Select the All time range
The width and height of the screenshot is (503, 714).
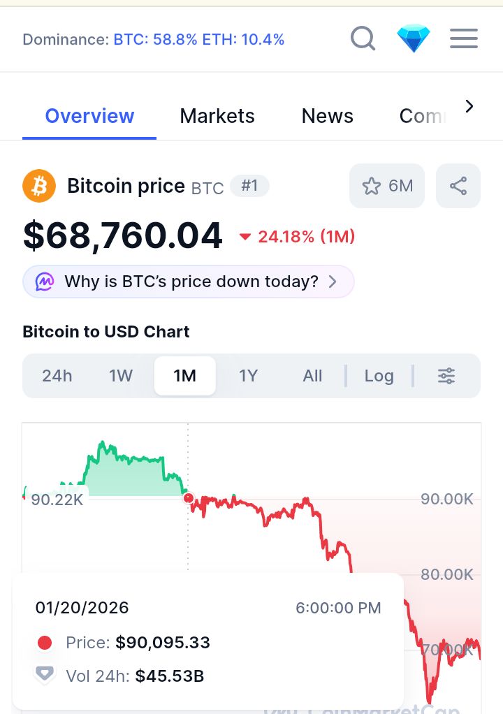coord(313,376)
